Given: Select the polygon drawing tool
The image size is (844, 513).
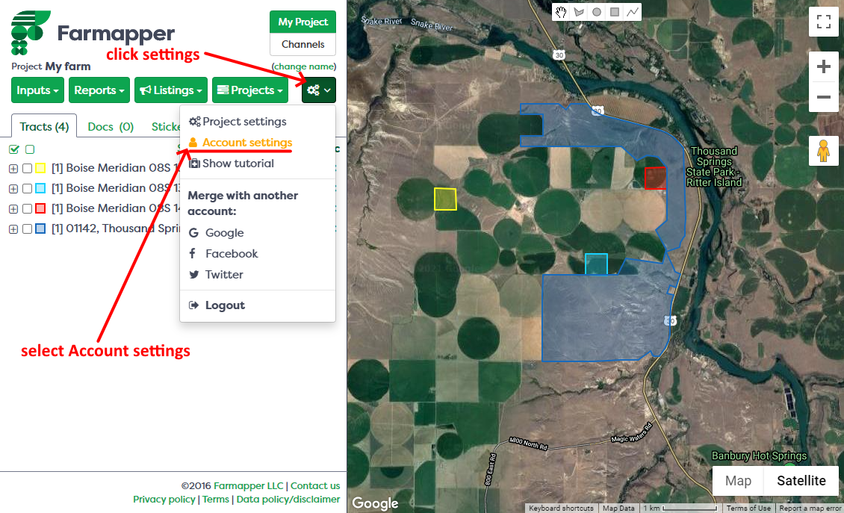Looking at the screenshot, I should (579, 12).
